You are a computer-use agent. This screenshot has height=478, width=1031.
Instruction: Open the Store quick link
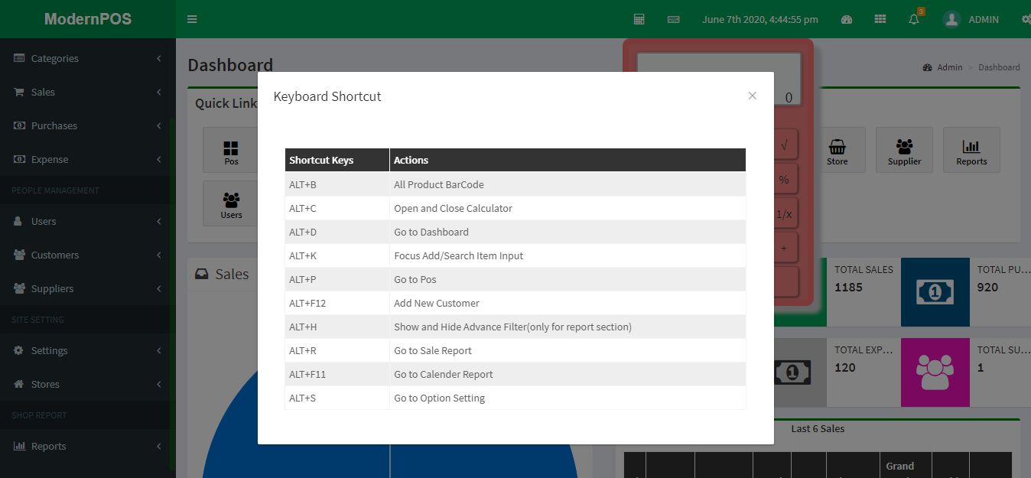tap(837, 150)
